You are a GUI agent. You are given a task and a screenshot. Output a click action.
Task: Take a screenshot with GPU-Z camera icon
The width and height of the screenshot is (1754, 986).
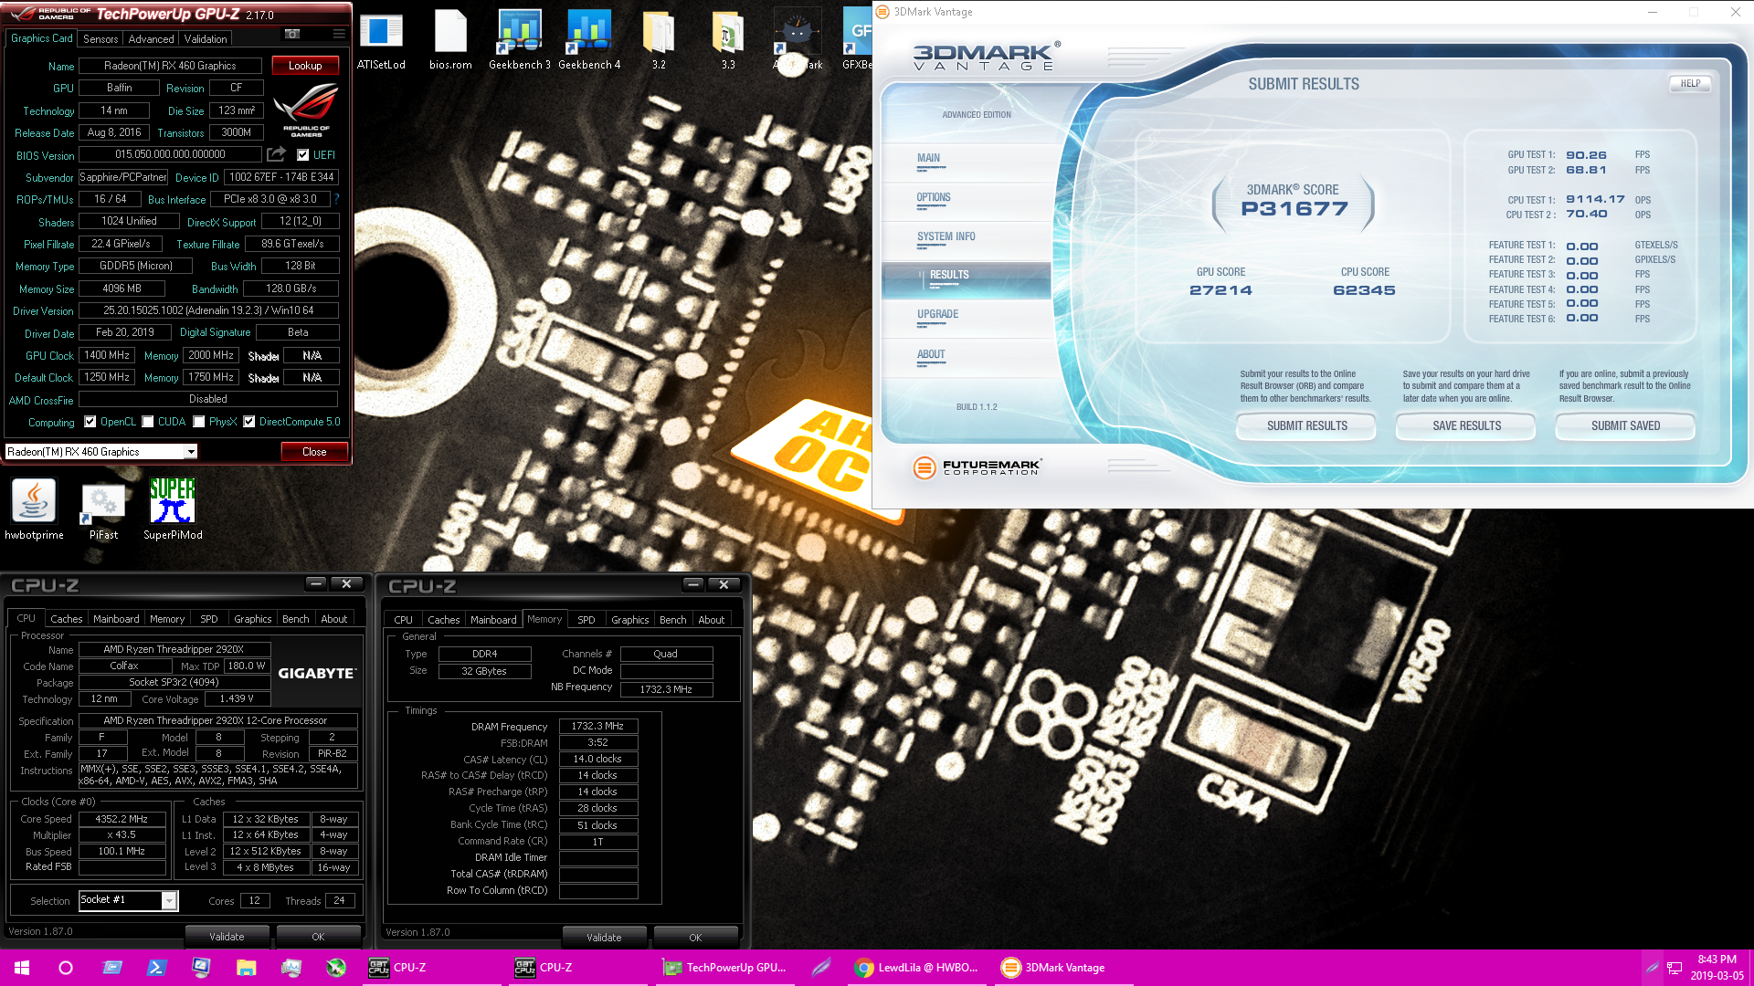click(292, 35)
